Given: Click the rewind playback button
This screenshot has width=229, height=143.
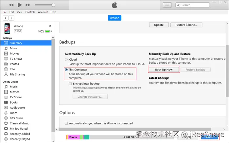Looking at the screenshot, I should click(11, 5).
